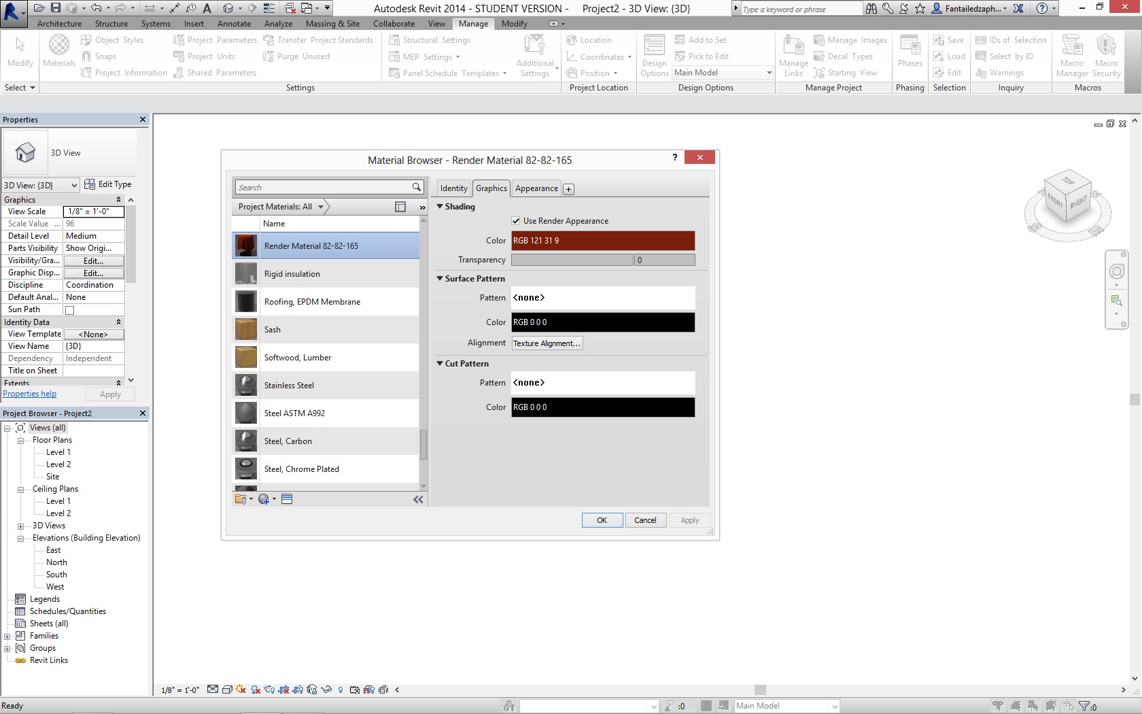Click the search magnifier in Material Browser
This screenshot has width=1142, height=714.
point(417,187)
